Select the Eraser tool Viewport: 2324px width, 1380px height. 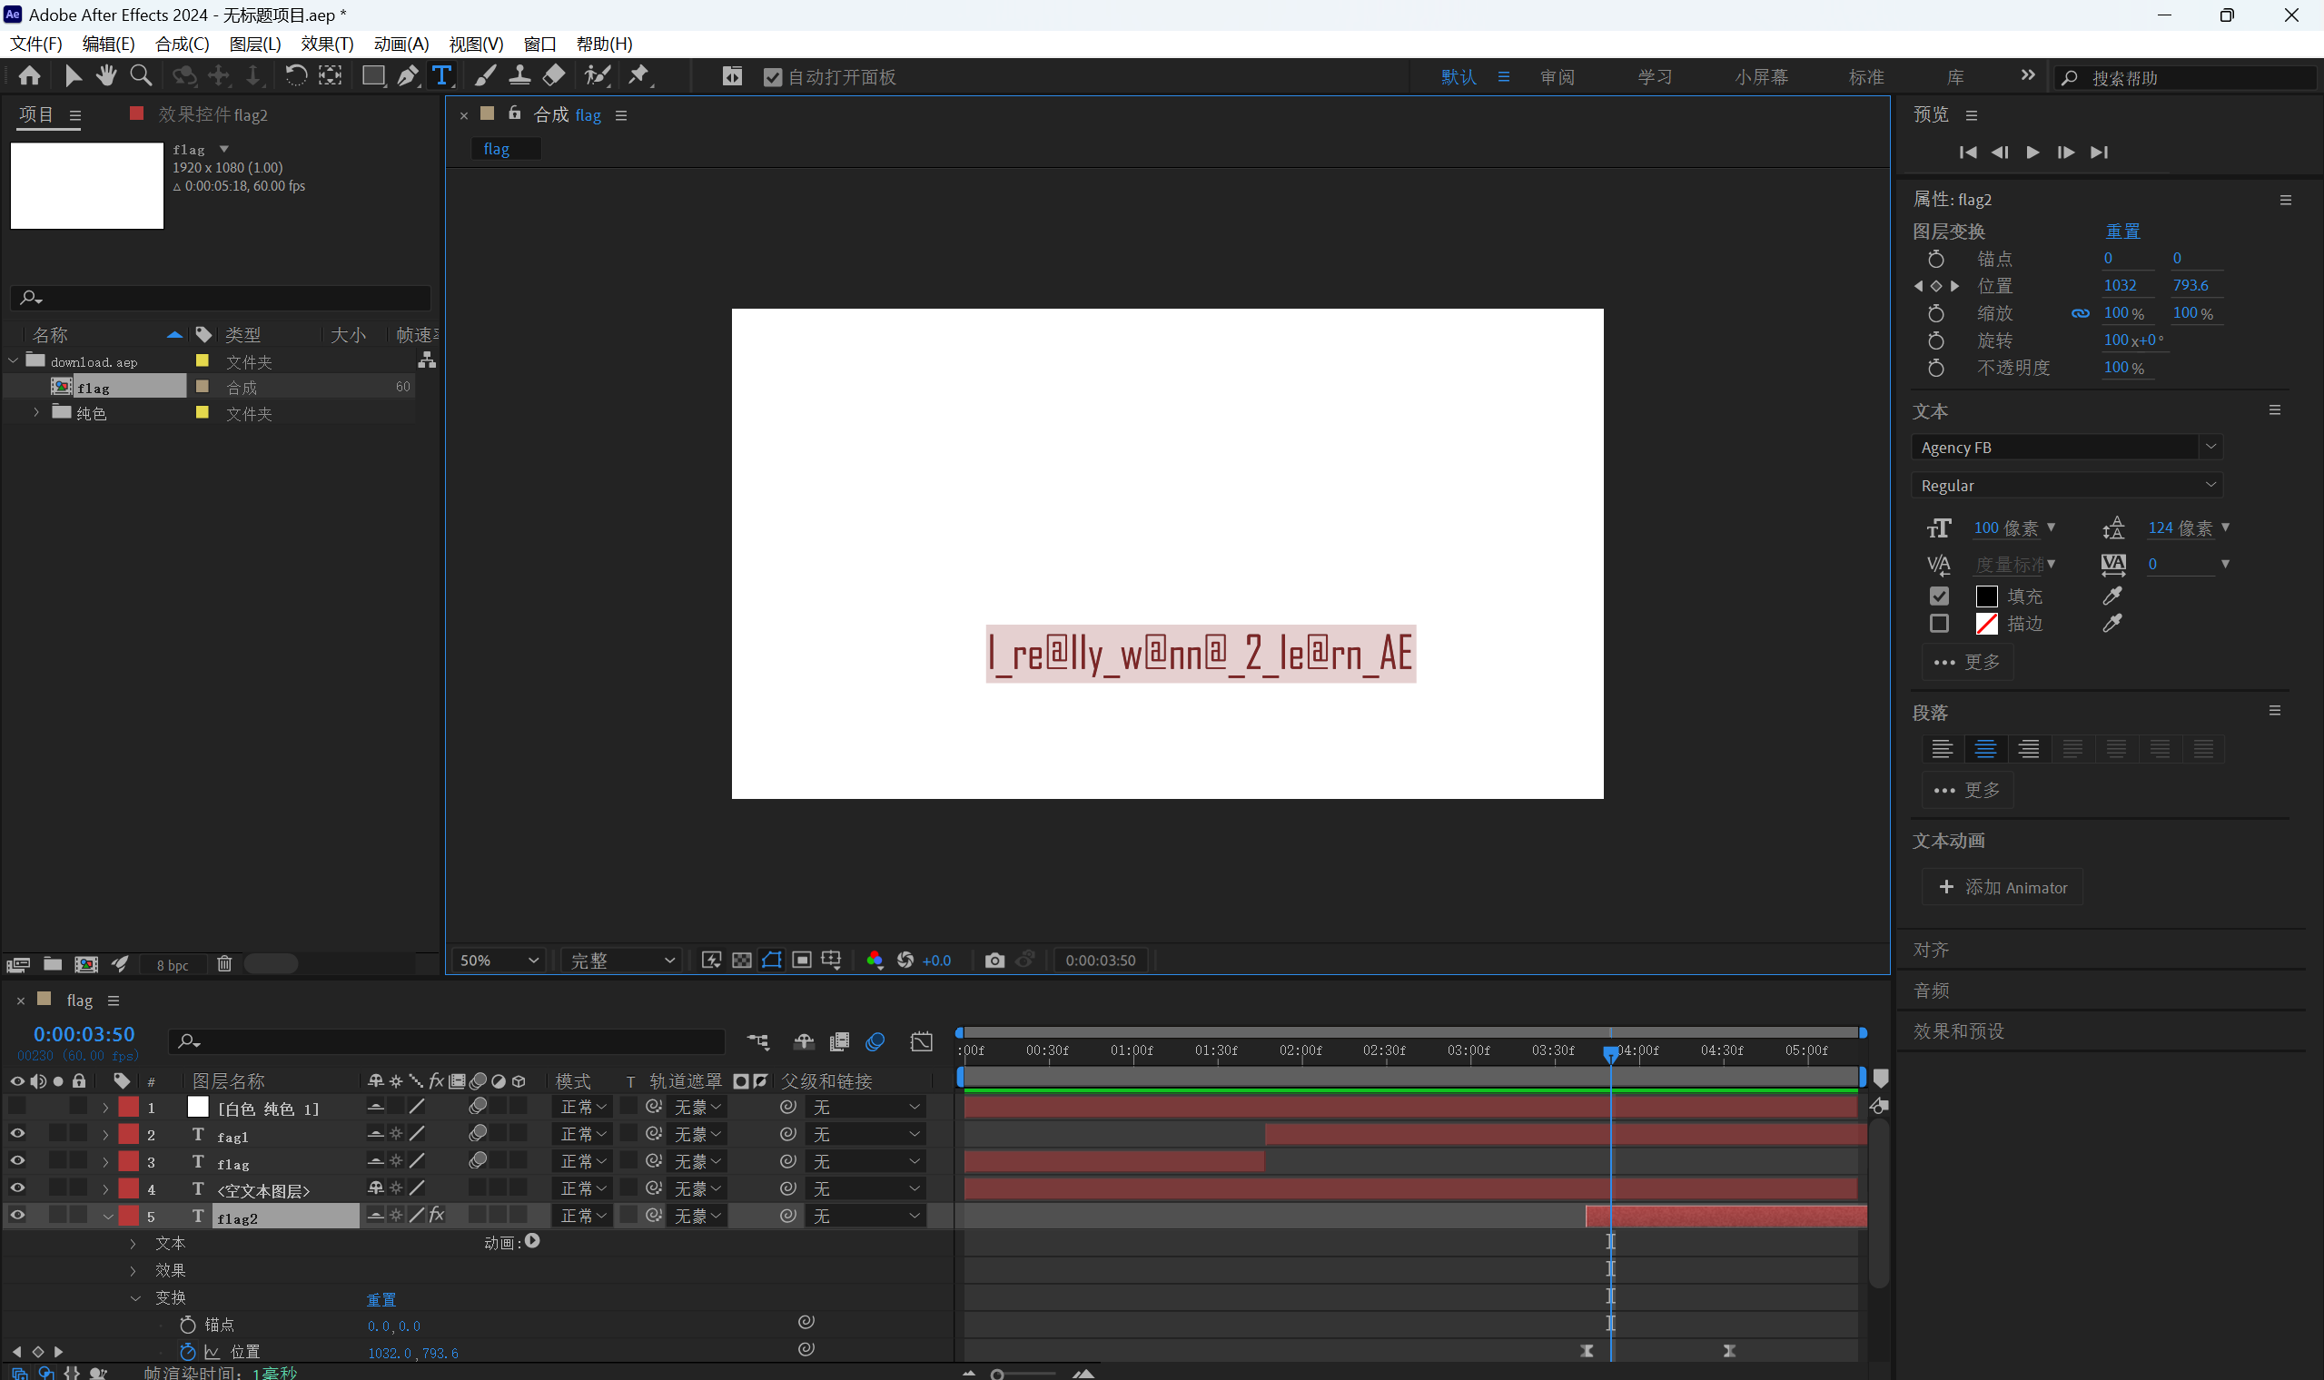tap(554, 76)
